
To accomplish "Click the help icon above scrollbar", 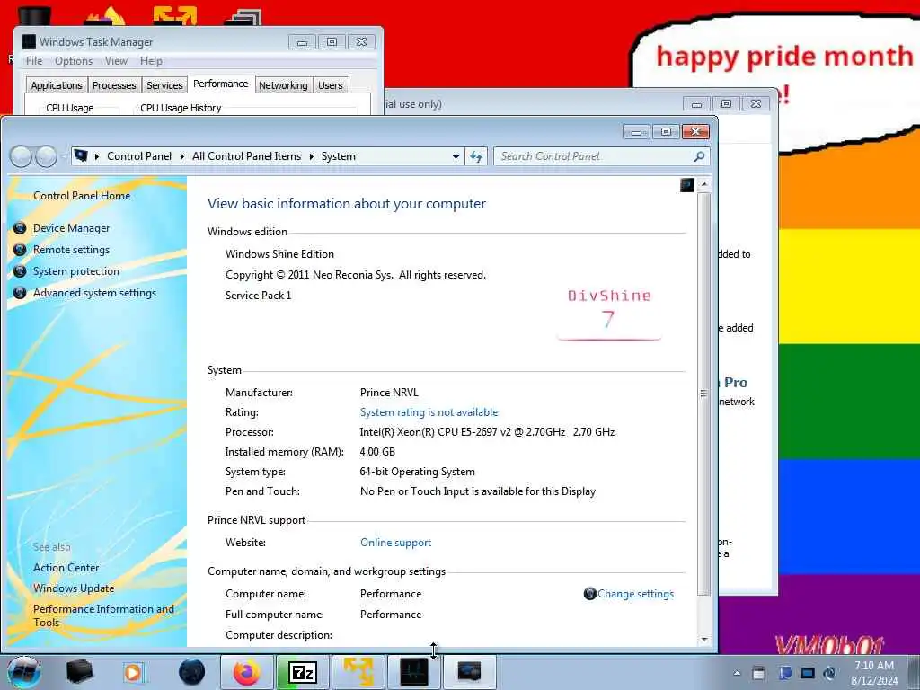I will pos(687,185).
